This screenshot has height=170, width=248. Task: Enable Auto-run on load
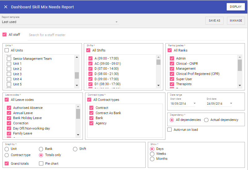[169, 130]
